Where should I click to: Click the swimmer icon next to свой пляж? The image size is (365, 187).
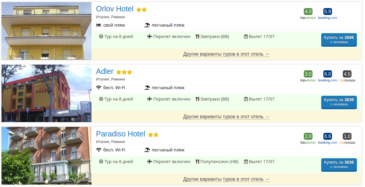click(99, 25)
